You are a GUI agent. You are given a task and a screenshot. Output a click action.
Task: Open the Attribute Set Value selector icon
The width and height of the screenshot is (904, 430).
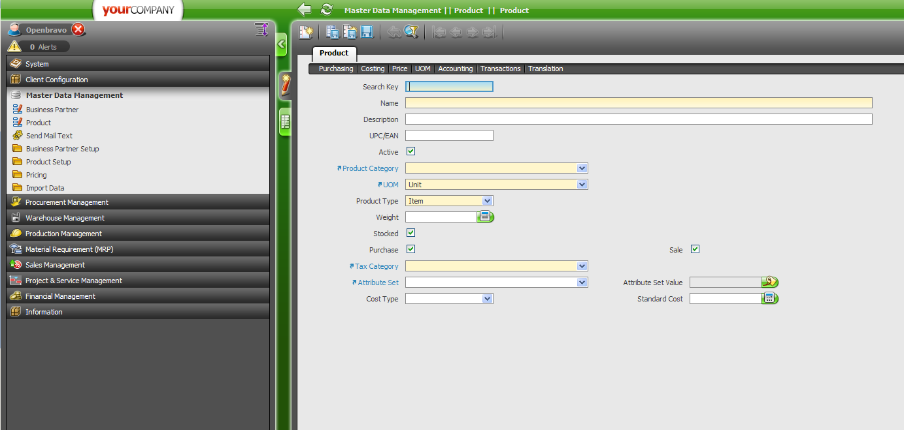click(770, 283)
